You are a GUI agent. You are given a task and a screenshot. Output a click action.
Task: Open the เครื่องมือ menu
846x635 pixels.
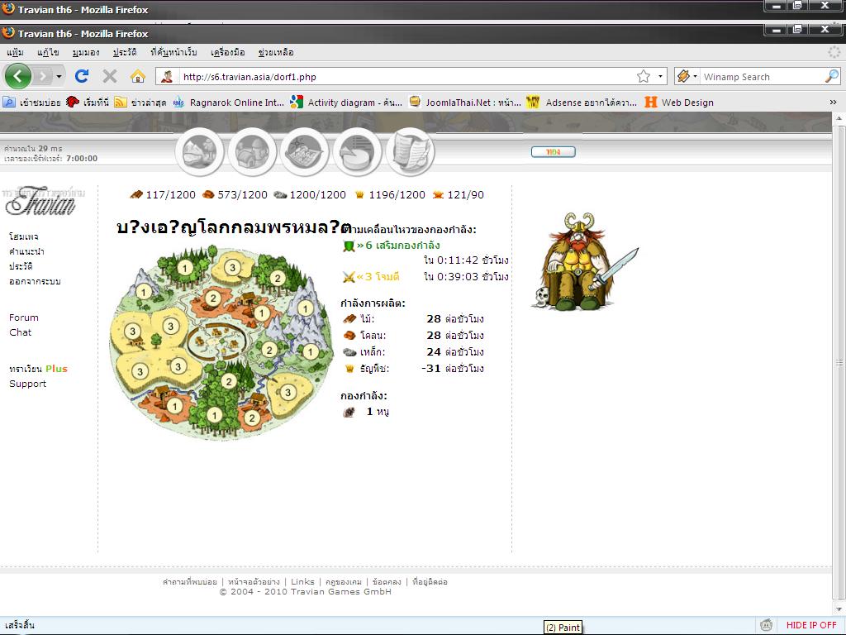click(228, 52)
